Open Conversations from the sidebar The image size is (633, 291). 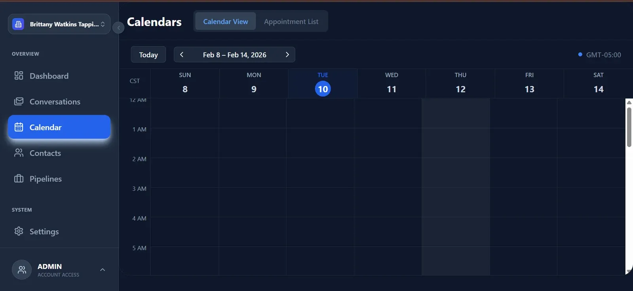click(x=59, y=102)
